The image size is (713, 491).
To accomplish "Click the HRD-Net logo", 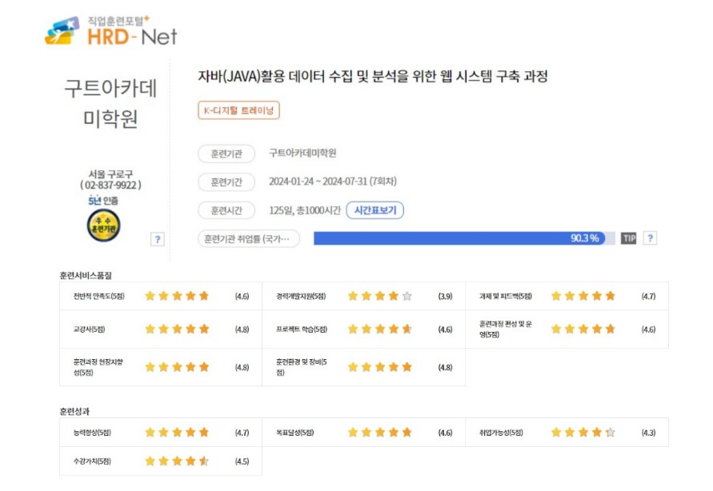I will pyautogui.click(x=110, y=30).
